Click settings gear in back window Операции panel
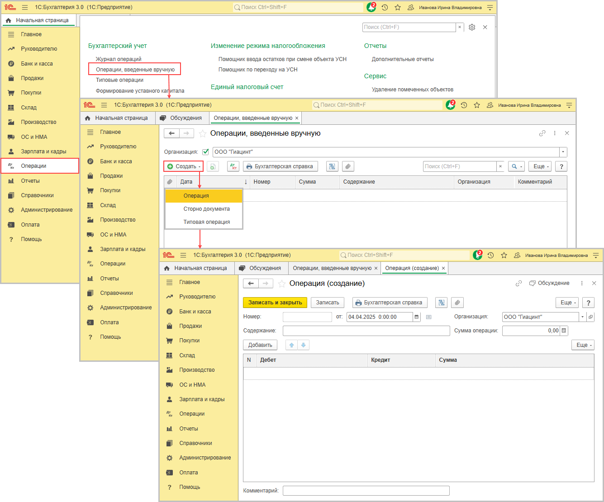604x502 pixels. (x=472, y=27)
